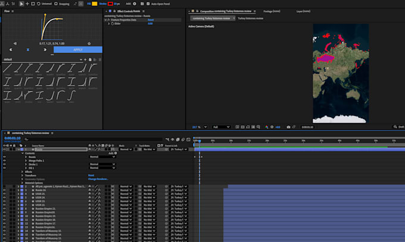Toggle the Snapping checkbox
This screenshot has width=405, height=242.
point(56,4)
